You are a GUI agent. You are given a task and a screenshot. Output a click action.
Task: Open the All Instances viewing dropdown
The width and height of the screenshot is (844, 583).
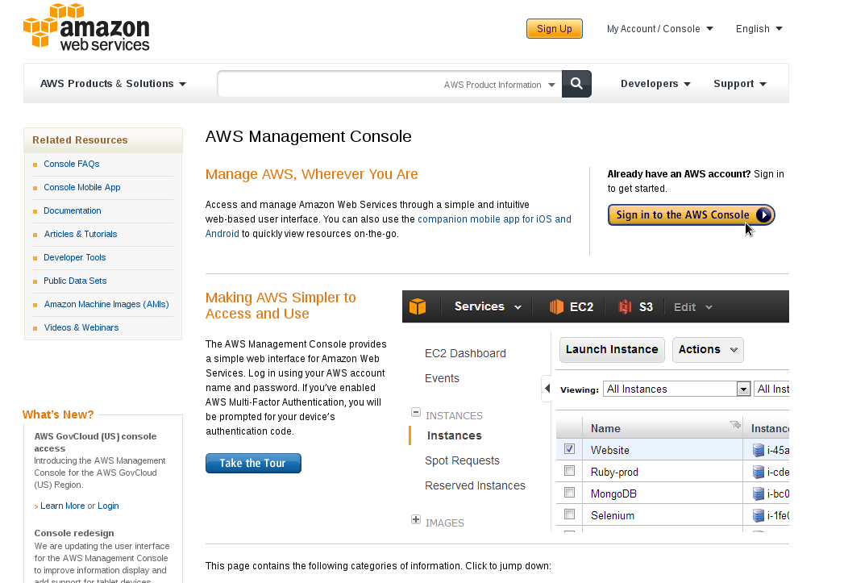coord(743,389)
